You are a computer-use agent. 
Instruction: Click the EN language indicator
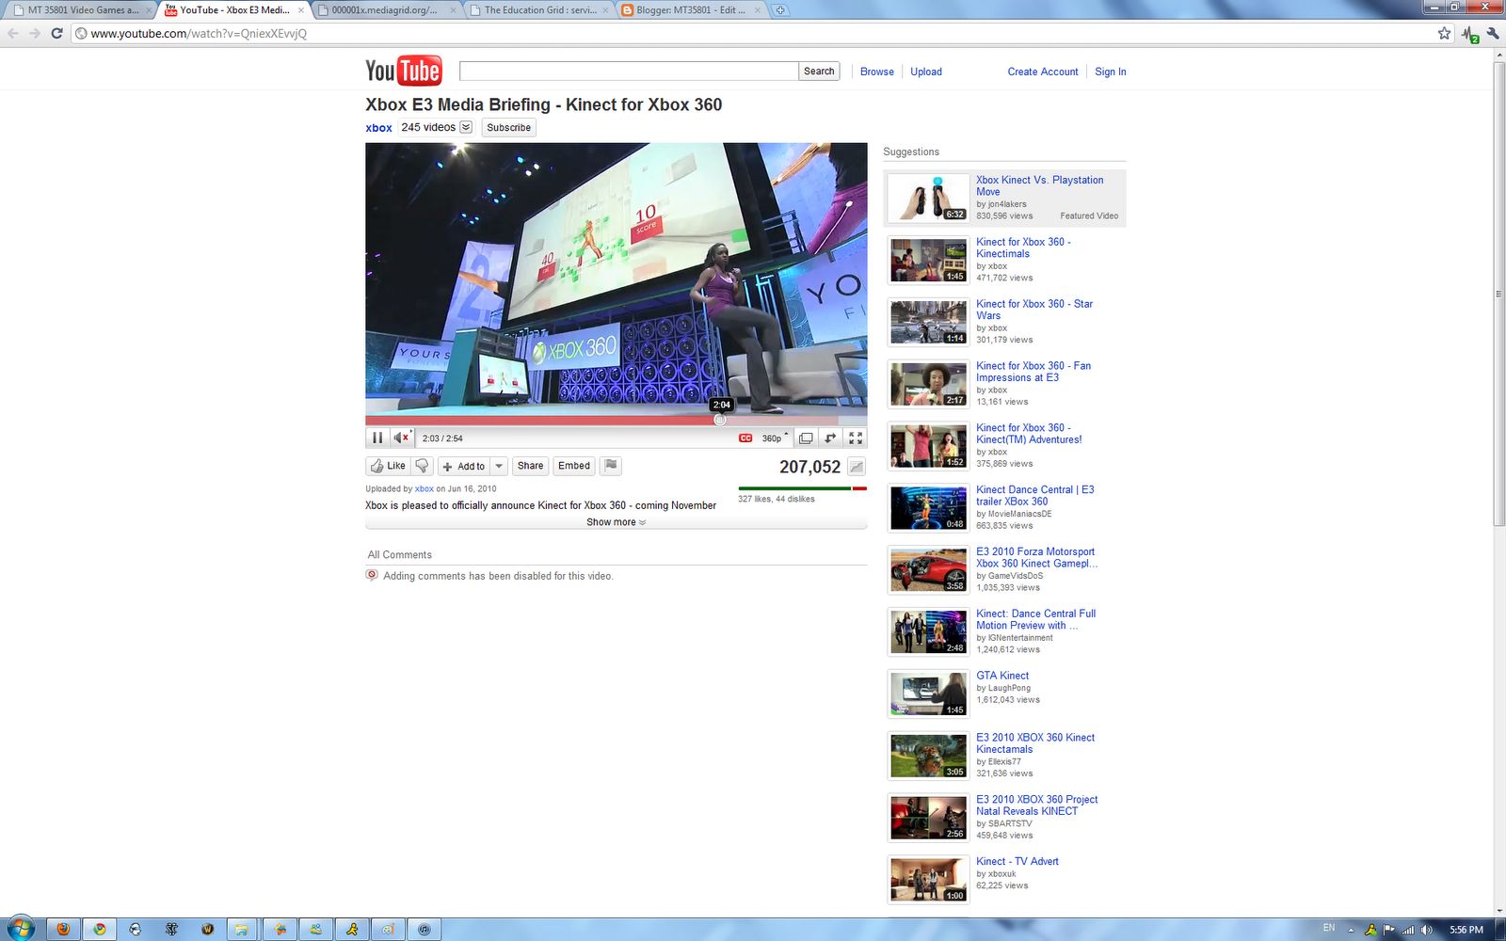[x=1329, y=928]
